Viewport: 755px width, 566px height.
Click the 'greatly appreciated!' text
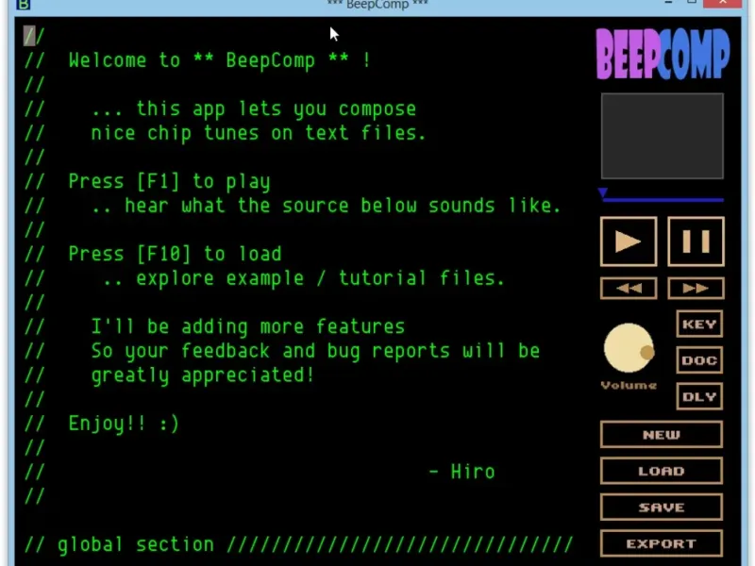203,375
